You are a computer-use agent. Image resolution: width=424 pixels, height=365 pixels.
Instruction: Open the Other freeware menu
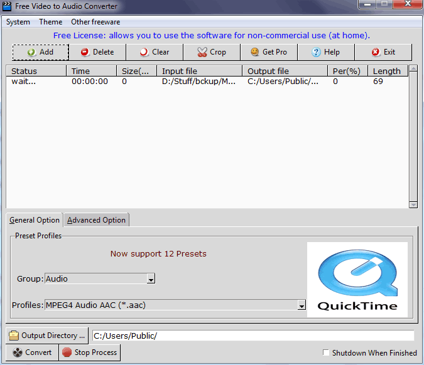click(95, 22)
